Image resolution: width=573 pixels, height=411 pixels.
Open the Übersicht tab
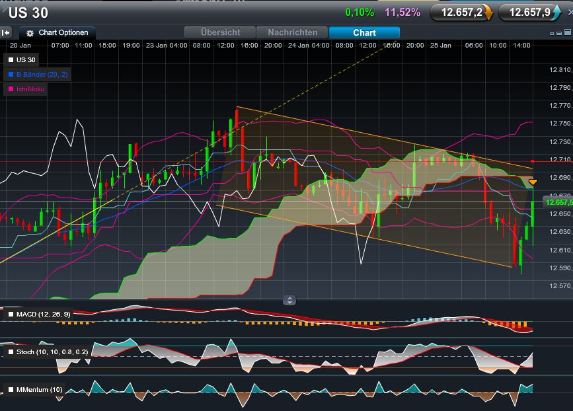(x=219, y=32)
